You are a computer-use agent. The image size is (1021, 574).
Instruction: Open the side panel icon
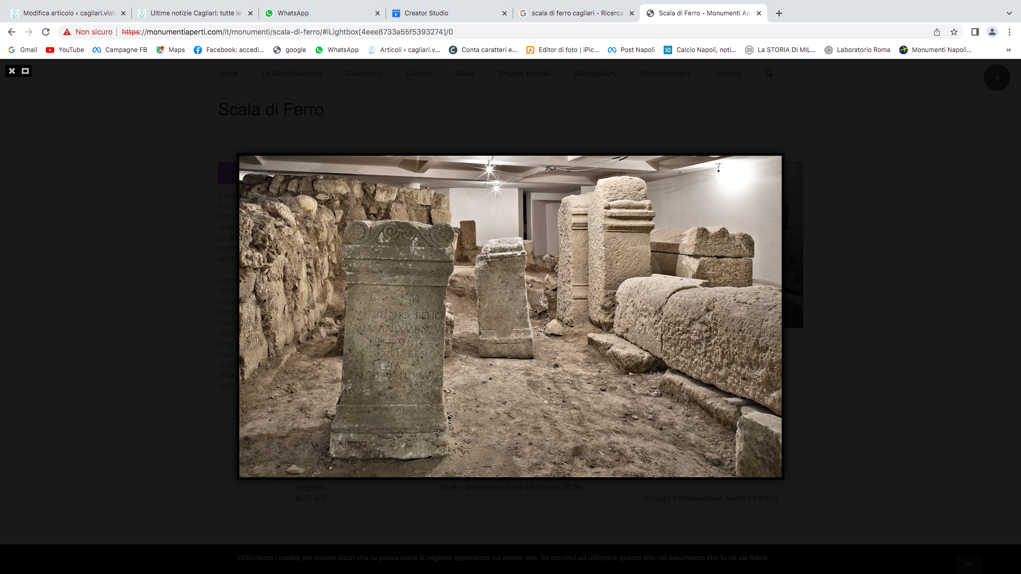click(x=975, y=32)
